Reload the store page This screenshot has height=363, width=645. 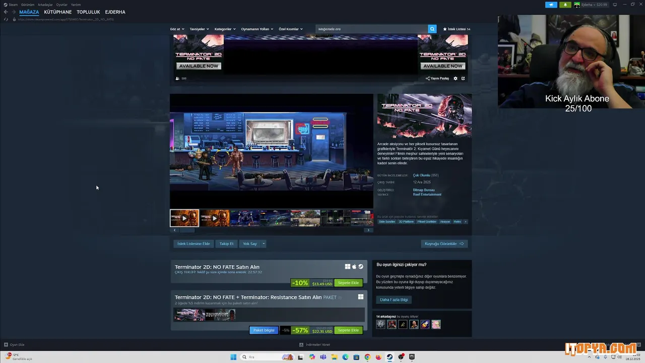point(6,19)
